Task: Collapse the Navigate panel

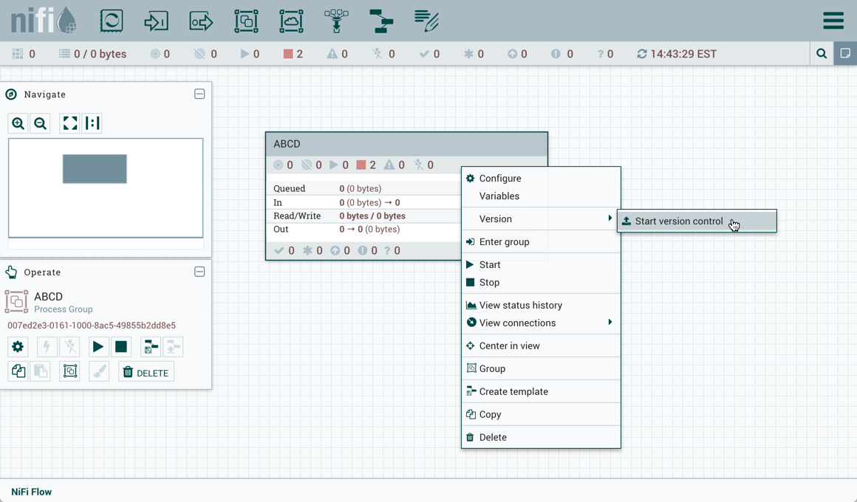Action: tap(199, 94)
